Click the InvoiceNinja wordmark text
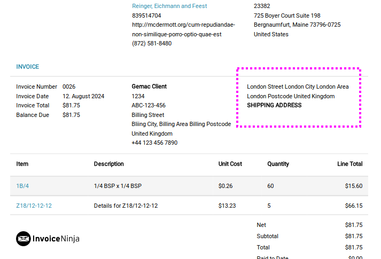The width and height of the screenshot is (381, 259). (x=56, y=239)
